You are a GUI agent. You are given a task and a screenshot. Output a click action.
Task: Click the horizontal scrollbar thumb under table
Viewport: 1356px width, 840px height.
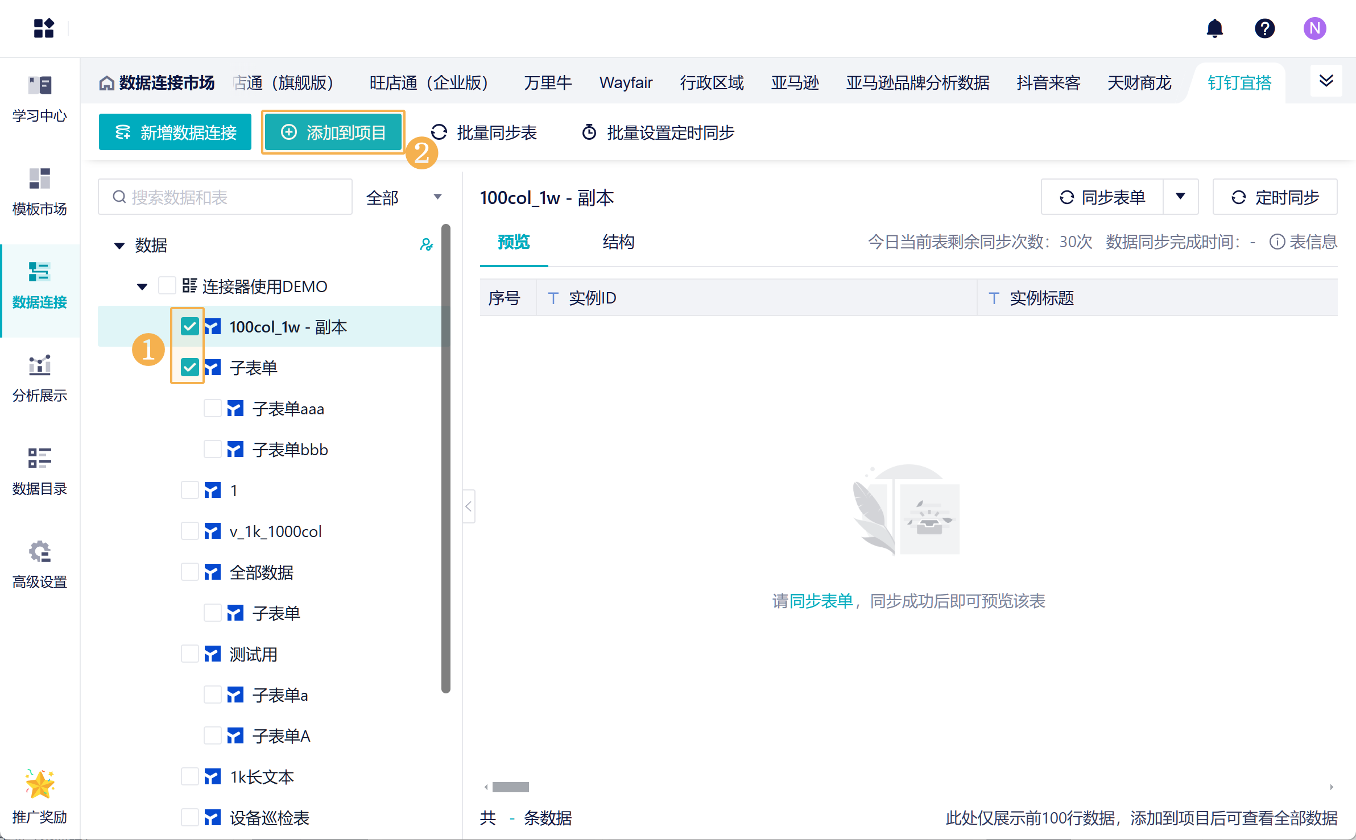(510, 787)
